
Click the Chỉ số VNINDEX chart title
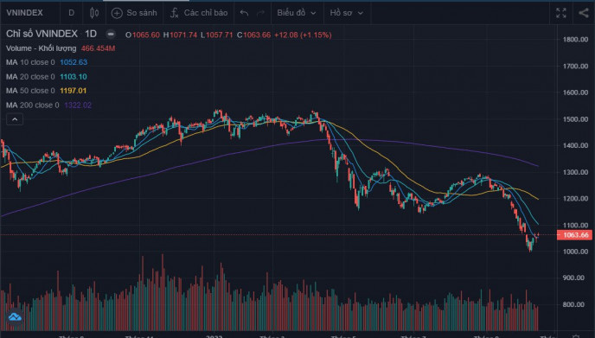point(42,34)
